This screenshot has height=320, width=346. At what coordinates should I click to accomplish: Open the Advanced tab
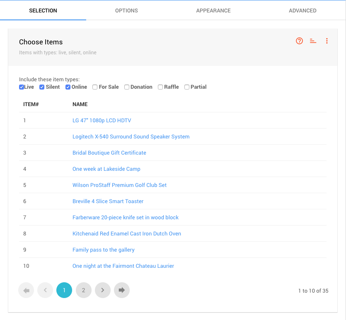tap(302, 10)
